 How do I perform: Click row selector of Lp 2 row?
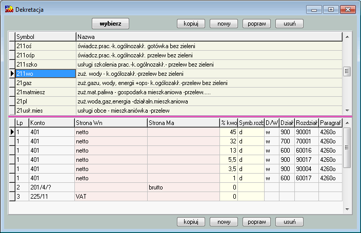(12, 187)
